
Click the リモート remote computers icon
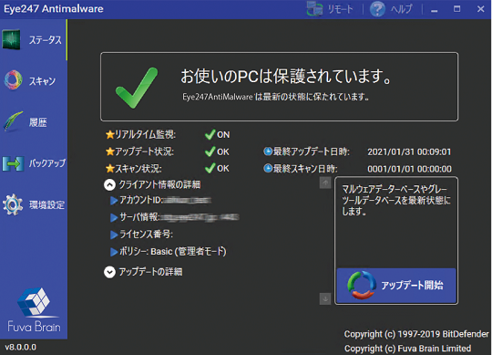(x=314, y=9)
